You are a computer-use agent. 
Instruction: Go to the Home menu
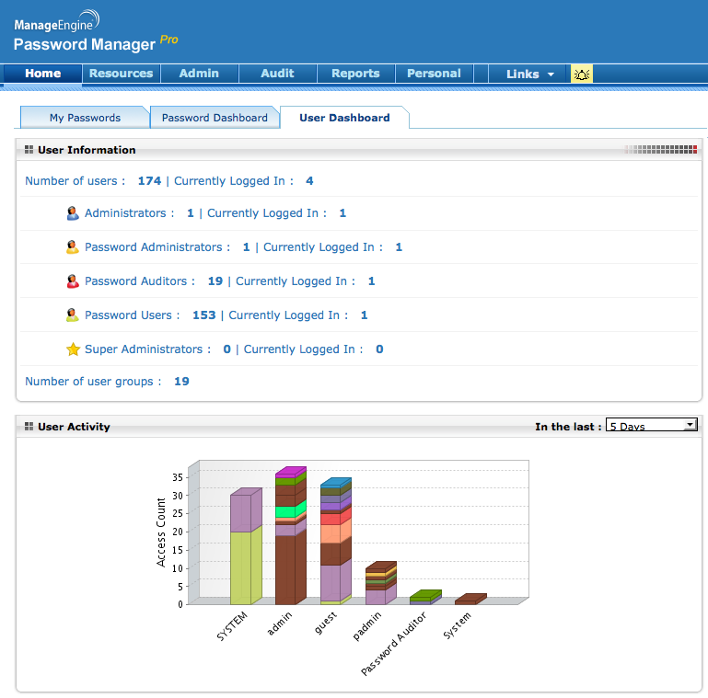coord(43,74)
